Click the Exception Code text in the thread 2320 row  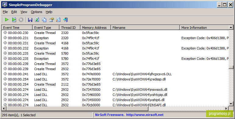(205, 38)
